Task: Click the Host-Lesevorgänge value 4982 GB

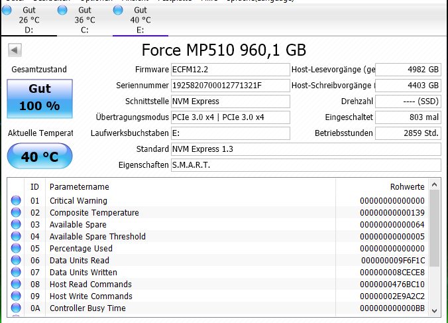Action: [x=408, y=70]
